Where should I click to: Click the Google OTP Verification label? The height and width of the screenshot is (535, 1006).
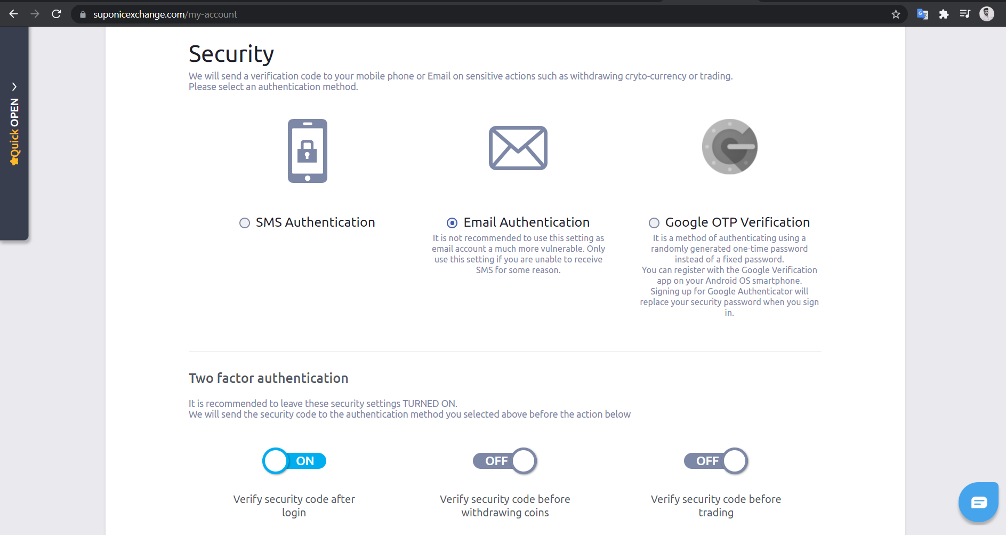coord(737,222)
